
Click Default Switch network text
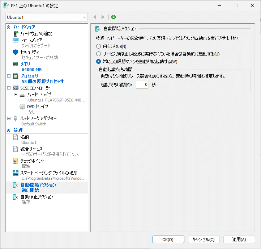tap(34, 124)
